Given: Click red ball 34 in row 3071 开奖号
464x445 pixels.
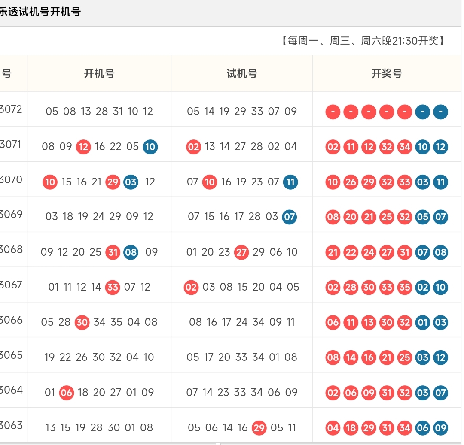Looking at the screenshot, I should 405,147.
